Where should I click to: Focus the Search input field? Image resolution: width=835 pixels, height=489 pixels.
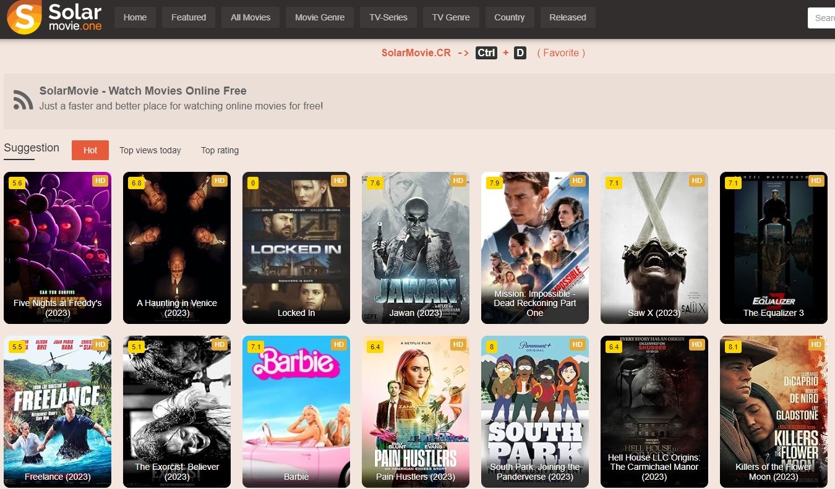click(x=821, y=18)
